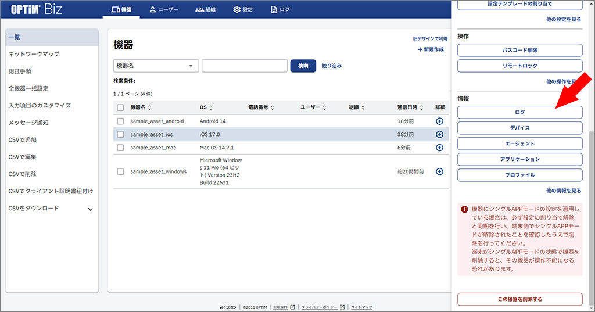The width and height of the screenshot is (595, 312).
Task: Click the Android 14 OS cell
Action: tap(213, 121)
